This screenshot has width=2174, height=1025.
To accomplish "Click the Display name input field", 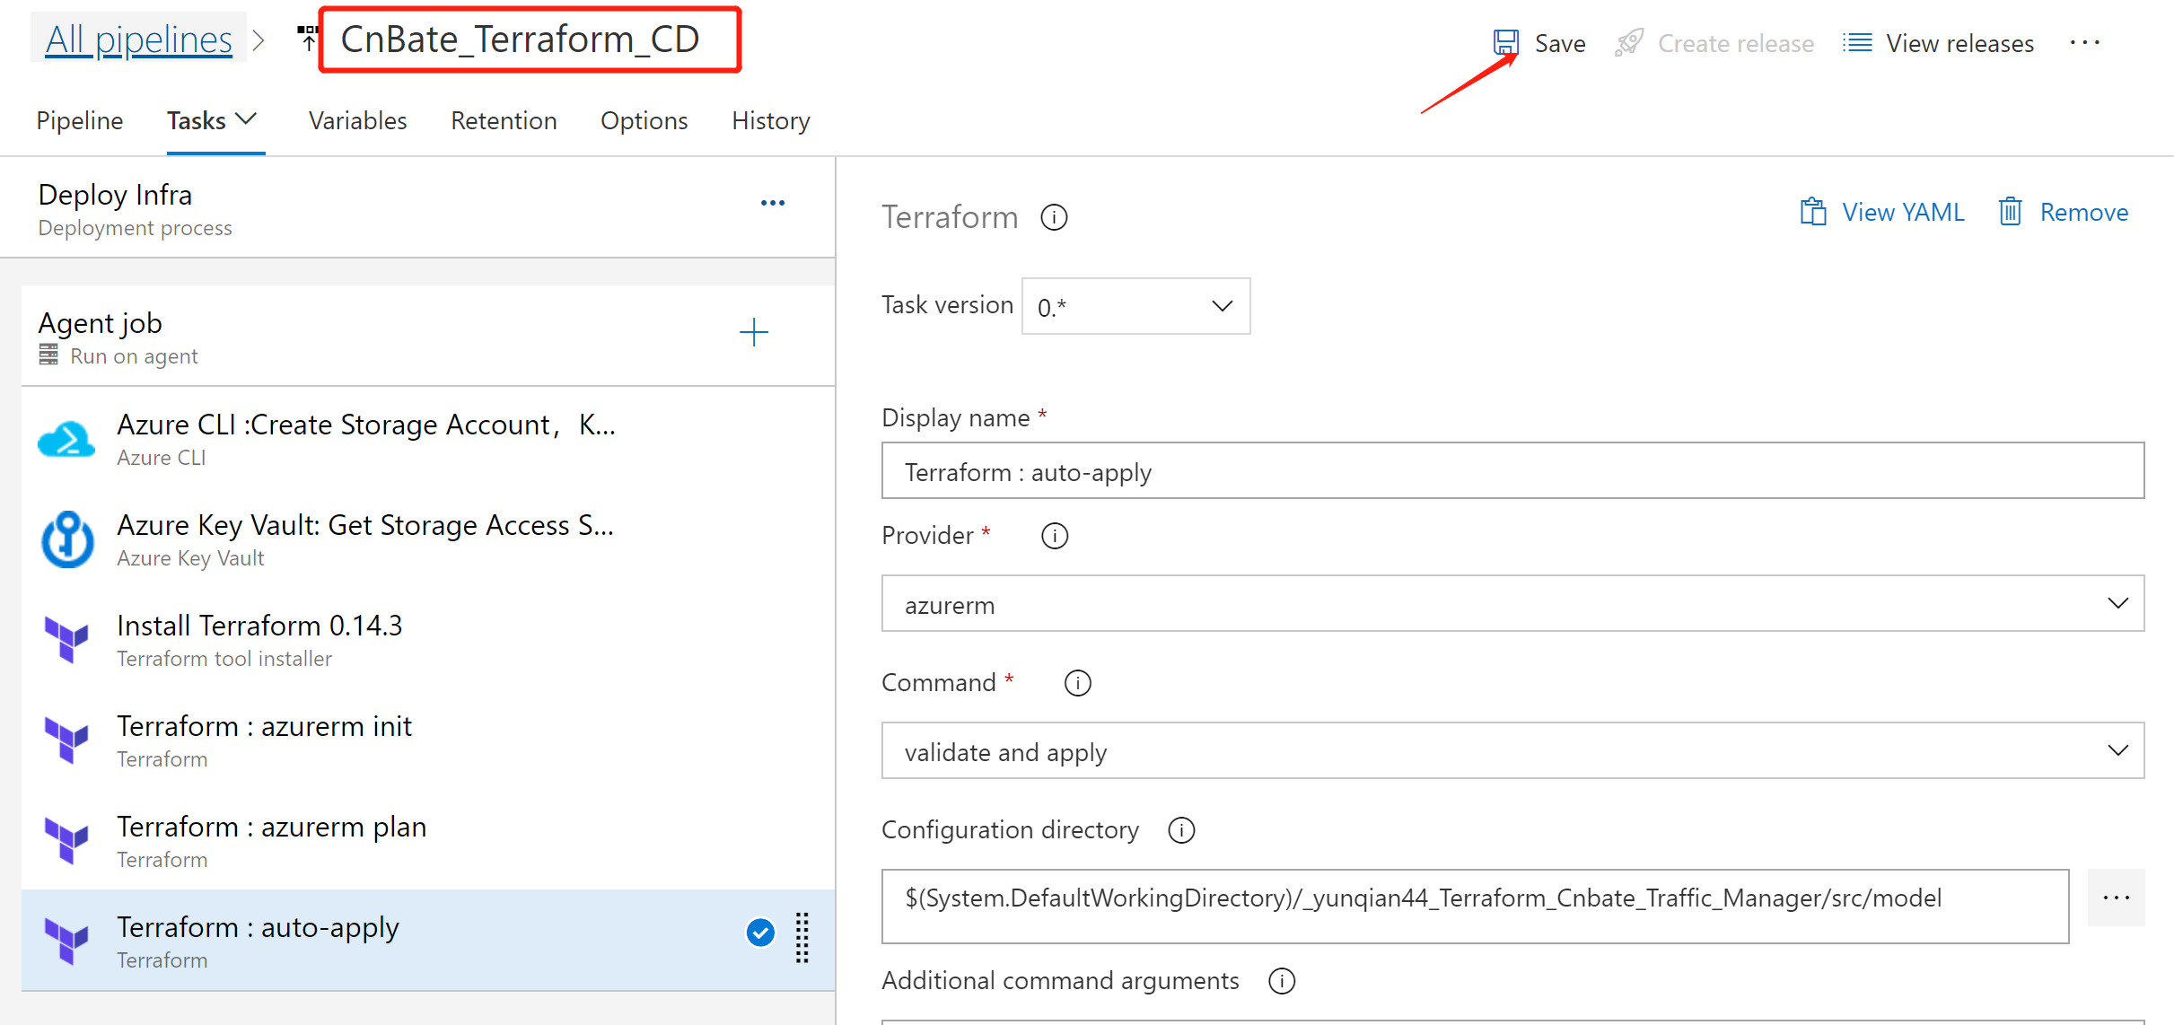I will coord(1512,470).
